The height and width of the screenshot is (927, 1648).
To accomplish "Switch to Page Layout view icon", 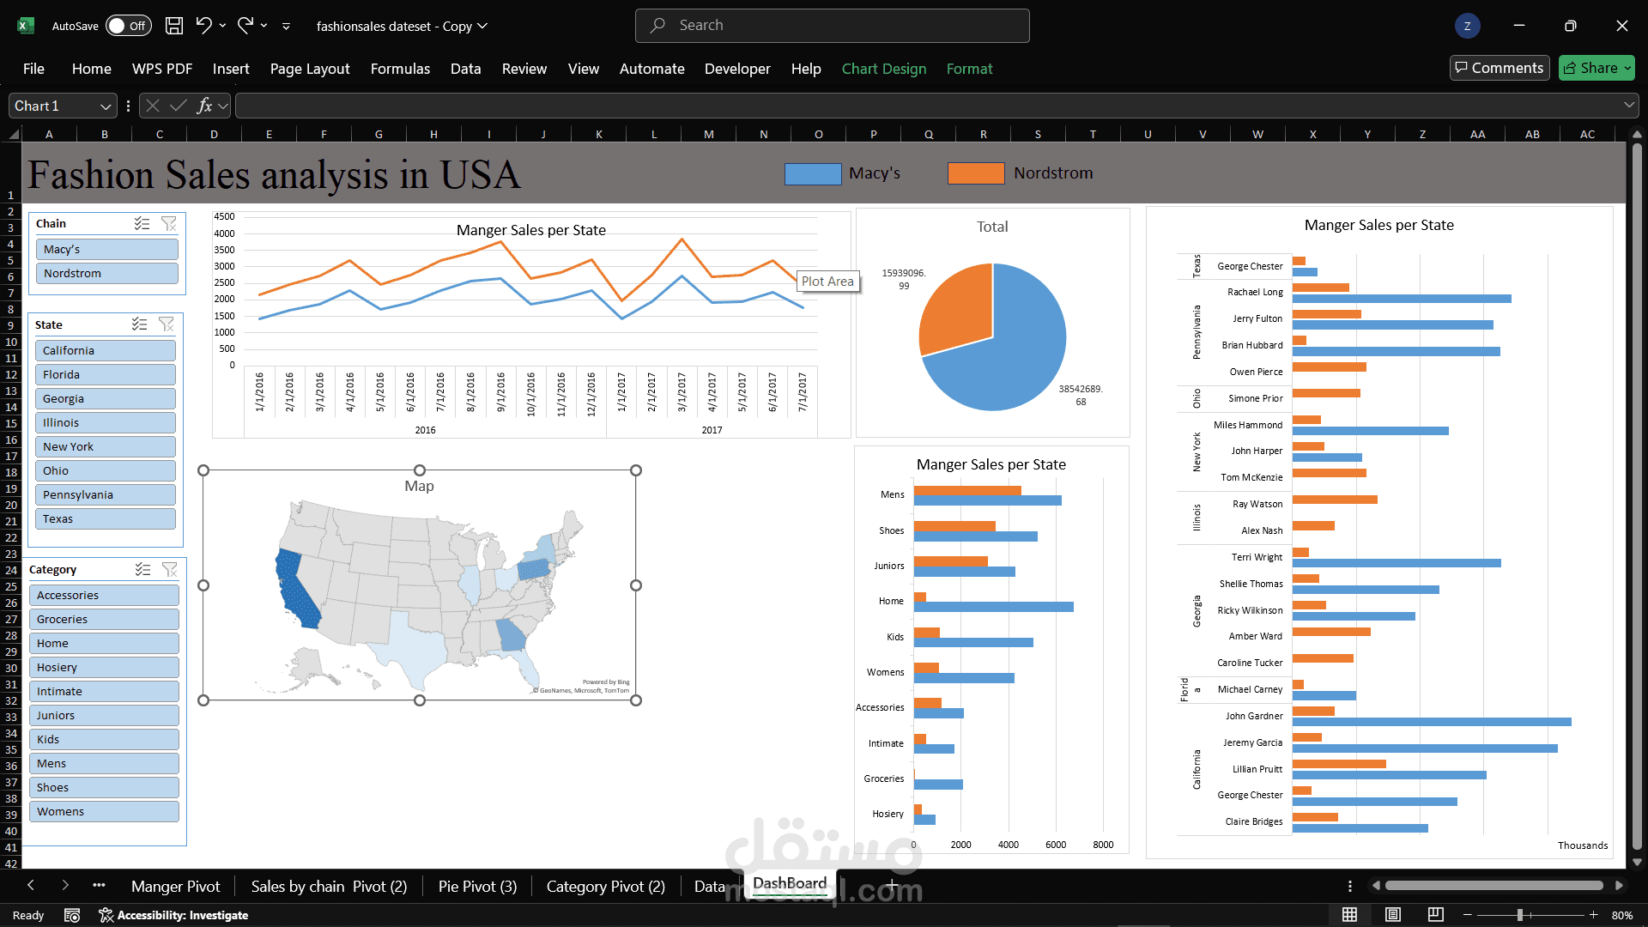I will coord(1393,915).
